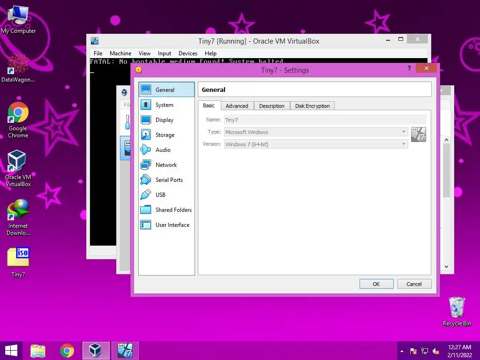
Task: Switch to the Disk Encryption tab
Action: pos(312,106)
